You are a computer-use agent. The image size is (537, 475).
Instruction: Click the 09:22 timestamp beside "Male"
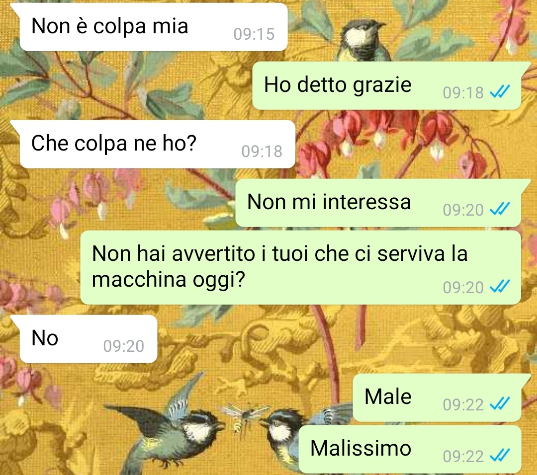pyautogui.click(x=463, y=404)
